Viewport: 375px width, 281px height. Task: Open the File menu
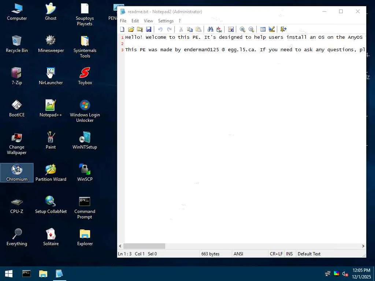123,21
